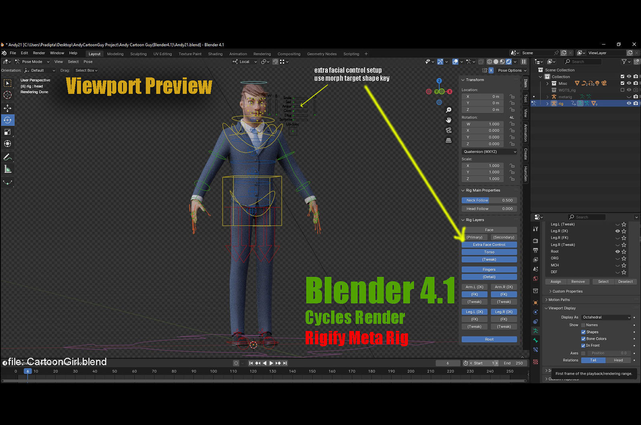This screenshot has height=425, width=641.
Task: Click the zoom magnifier viewport icon
Action: click(x=449, y=110)
